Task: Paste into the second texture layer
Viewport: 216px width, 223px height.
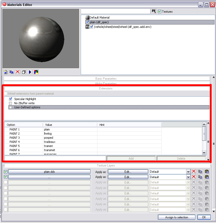Action: 206,177
